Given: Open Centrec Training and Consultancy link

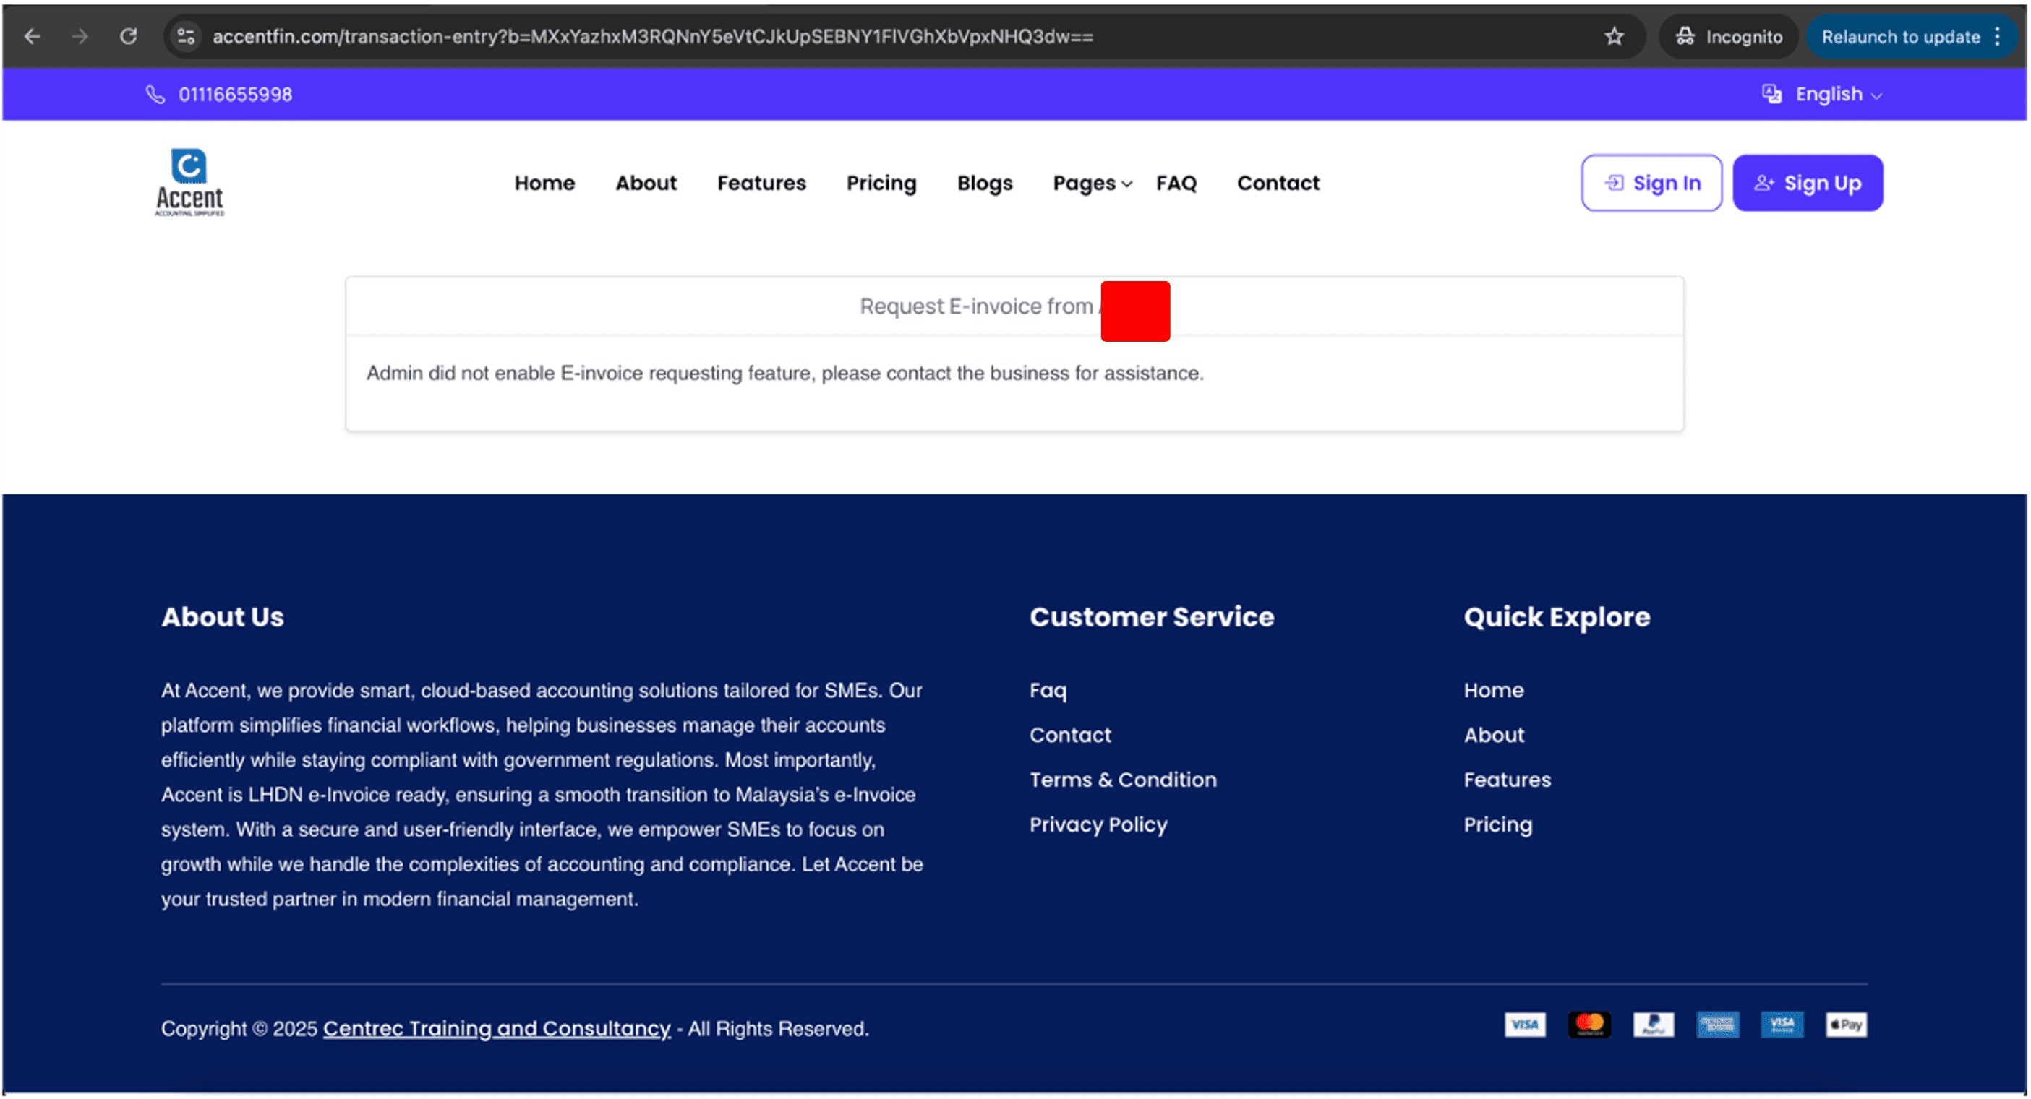Looking at the screenshot, I should [496, 1028].
